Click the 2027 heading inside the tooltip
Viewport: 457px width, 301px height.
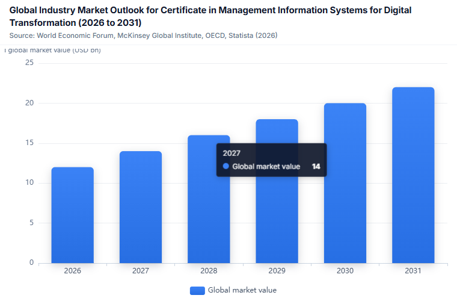tap(232, 153)
